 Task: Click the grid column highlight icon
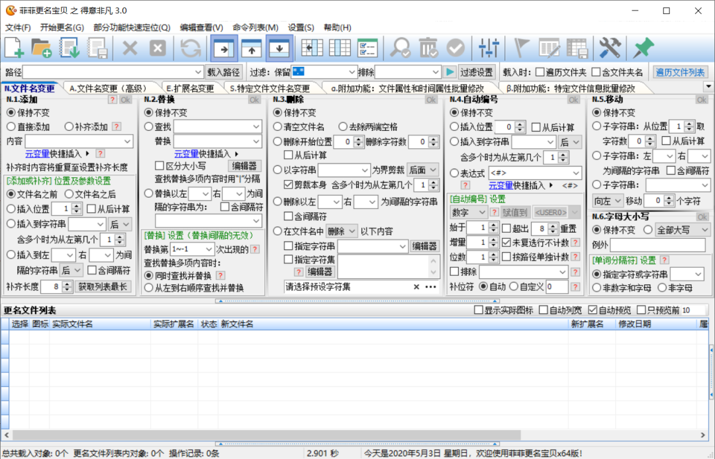[x=340, y=48]
